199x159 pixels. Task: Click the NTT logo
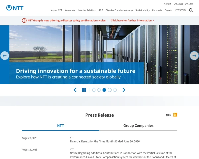(15, 8)
